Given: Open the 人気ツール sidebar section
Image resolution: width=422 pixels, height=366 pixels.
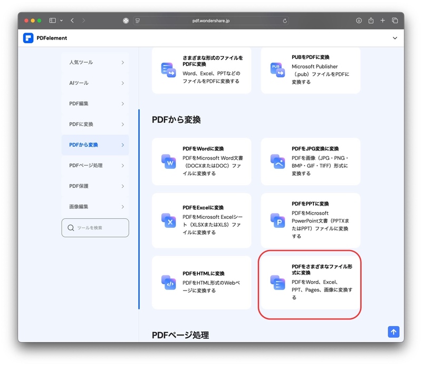Looking at the screenshot, I should pyautogui.click(x=95, y=62).
